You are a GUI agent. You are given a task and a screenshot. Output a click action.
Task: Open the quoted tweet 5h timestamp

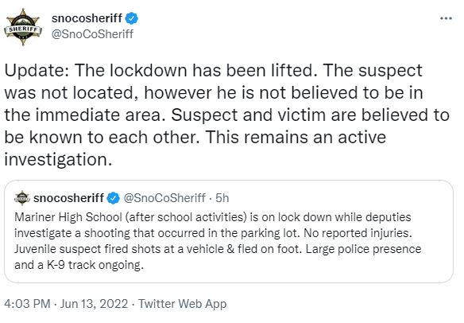222,198
